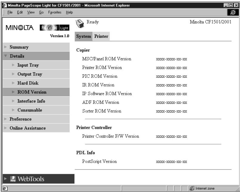240x192 pixels.
Task: Click arrow beside Consumable
Action: coord(13,110)
